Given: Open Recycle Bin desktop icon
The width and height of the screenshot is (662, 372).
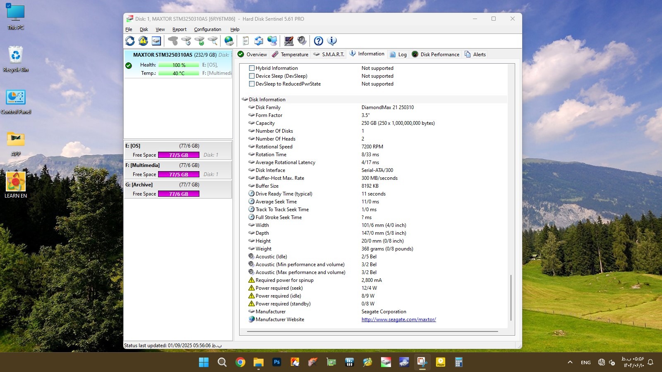Looking at the screenshot, I should point(16,59).
